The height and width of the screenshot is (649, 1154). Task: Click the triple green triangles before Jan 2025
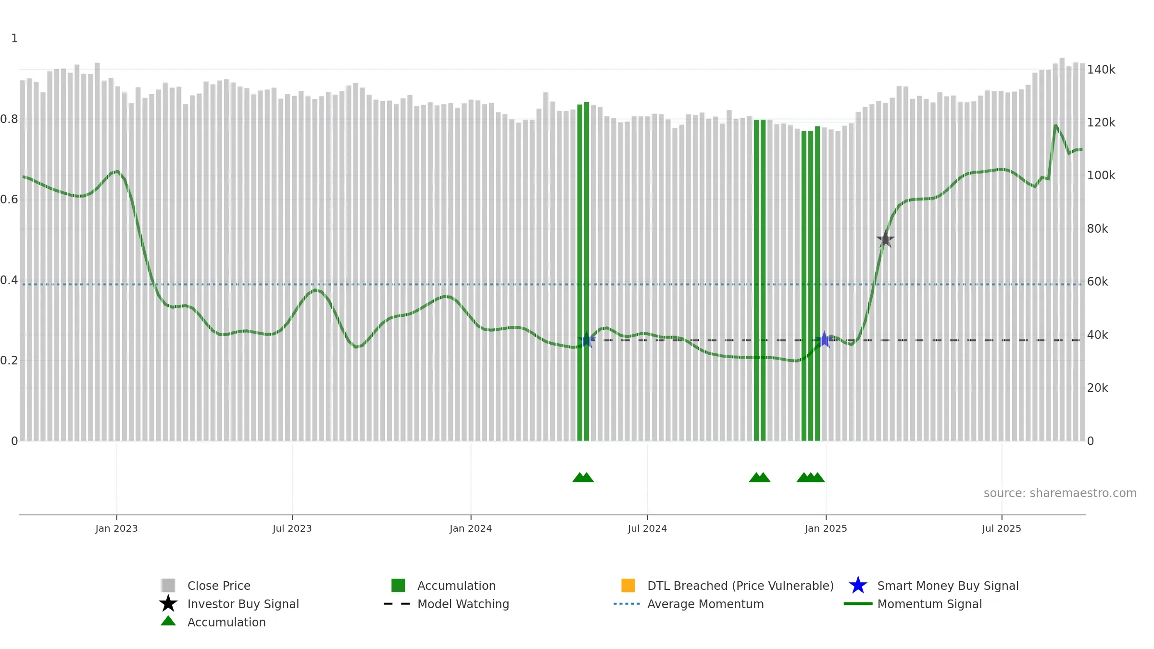pyautogui.click(x=811, y=477)
